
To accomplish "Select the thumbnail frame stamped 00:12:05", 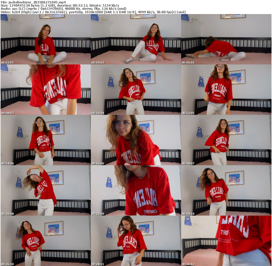I will 226,90.
